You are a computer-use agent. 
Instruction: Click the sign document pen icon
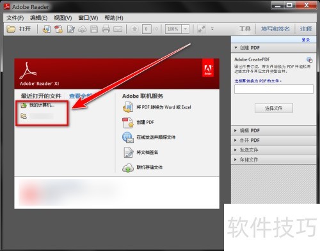tap(129, 153)
